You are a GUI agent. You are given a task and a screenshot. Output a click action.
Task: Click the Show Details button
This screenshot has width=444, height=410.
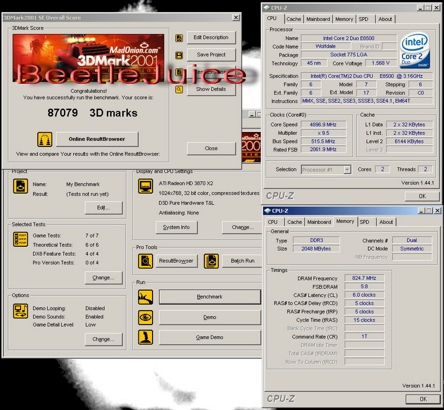211,89
